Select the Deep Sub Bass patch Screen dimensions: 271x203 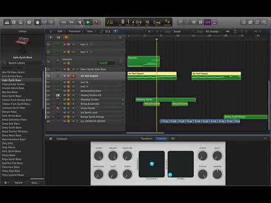pos(11,123)
